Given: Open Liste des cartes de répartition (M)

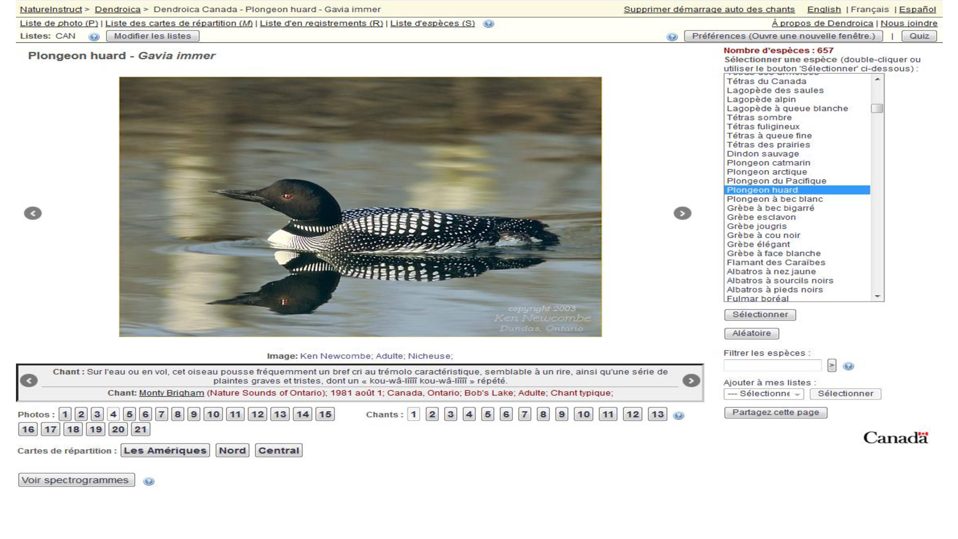Looking at the screenshot, I should tap(179, 23).
